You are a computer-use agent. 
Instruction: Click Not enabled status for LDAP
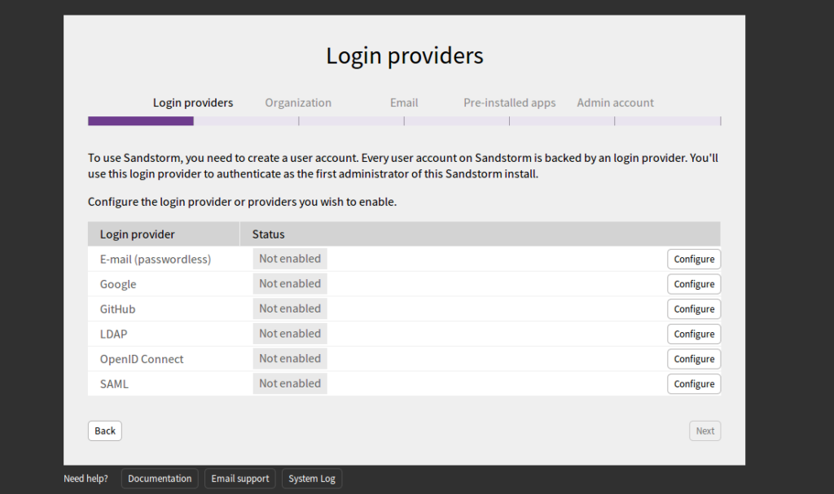tap(290, 334)
